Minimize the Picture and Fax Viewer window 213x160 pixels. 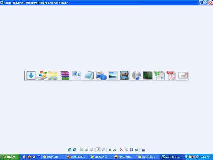201,3
